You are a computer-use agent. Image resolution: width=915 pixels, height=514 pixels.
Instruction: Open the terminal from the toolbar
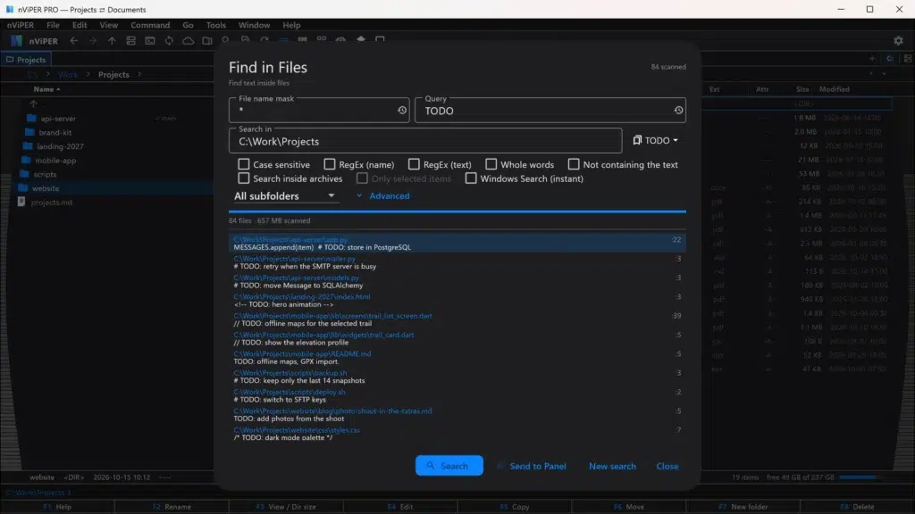(150, 41)
